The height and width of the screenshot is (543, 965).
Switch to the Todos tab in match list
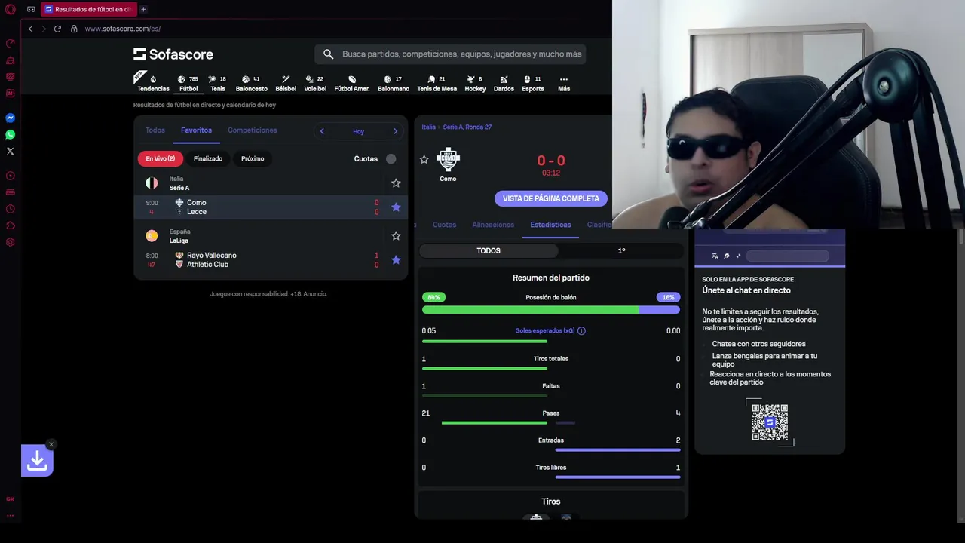(155, 130)
